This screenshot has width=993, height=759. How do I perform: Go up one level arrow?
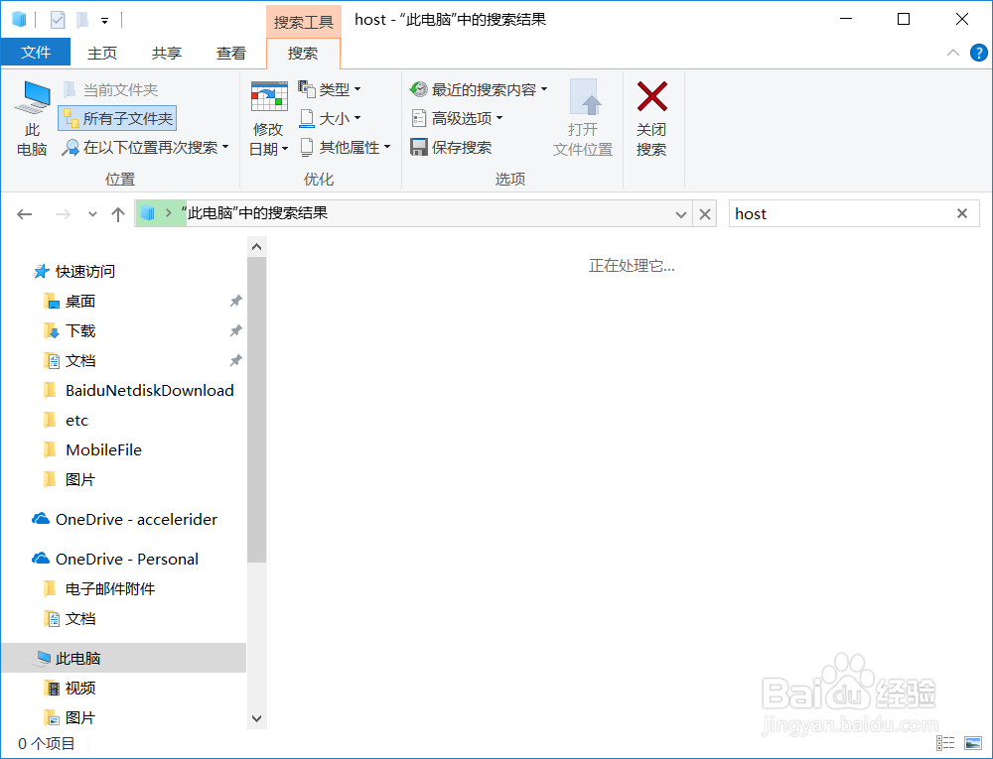[118, 214]
